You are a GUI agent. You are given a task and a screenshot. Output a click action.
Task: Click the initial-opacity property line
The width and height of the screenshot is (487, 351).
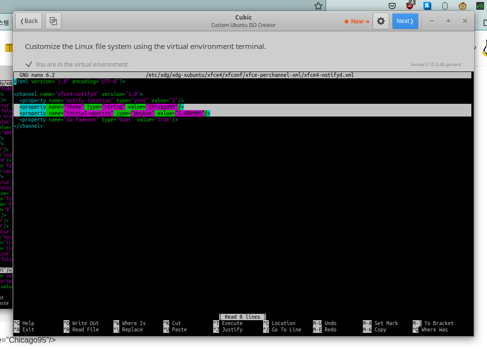(x=115, y=113)
